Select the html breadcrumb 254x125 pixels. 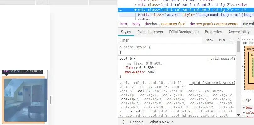coord(124,24)
